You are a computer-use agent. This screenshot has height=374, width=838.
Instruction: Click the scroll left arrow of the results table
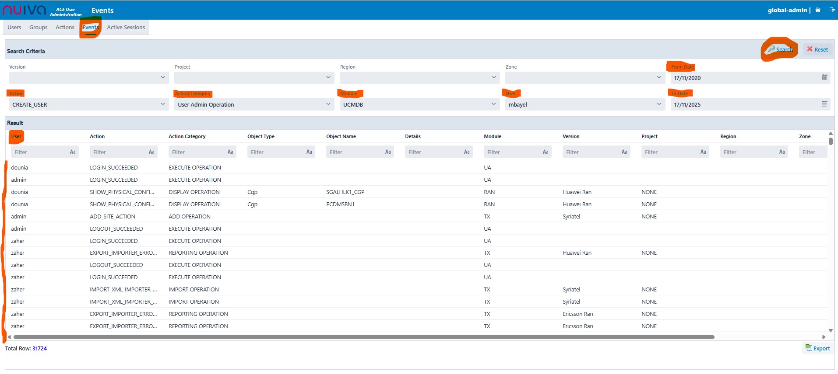click(x=9, y=337)
